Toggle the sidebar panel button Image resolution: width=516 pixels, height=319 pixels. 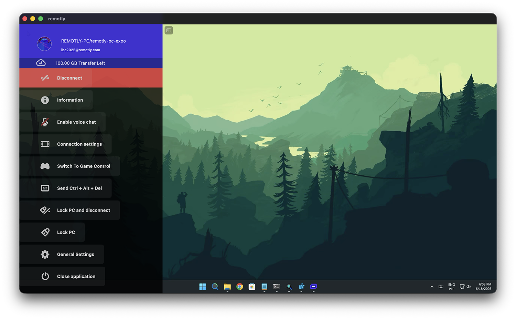pyautogui.click(x=169, y=30)
